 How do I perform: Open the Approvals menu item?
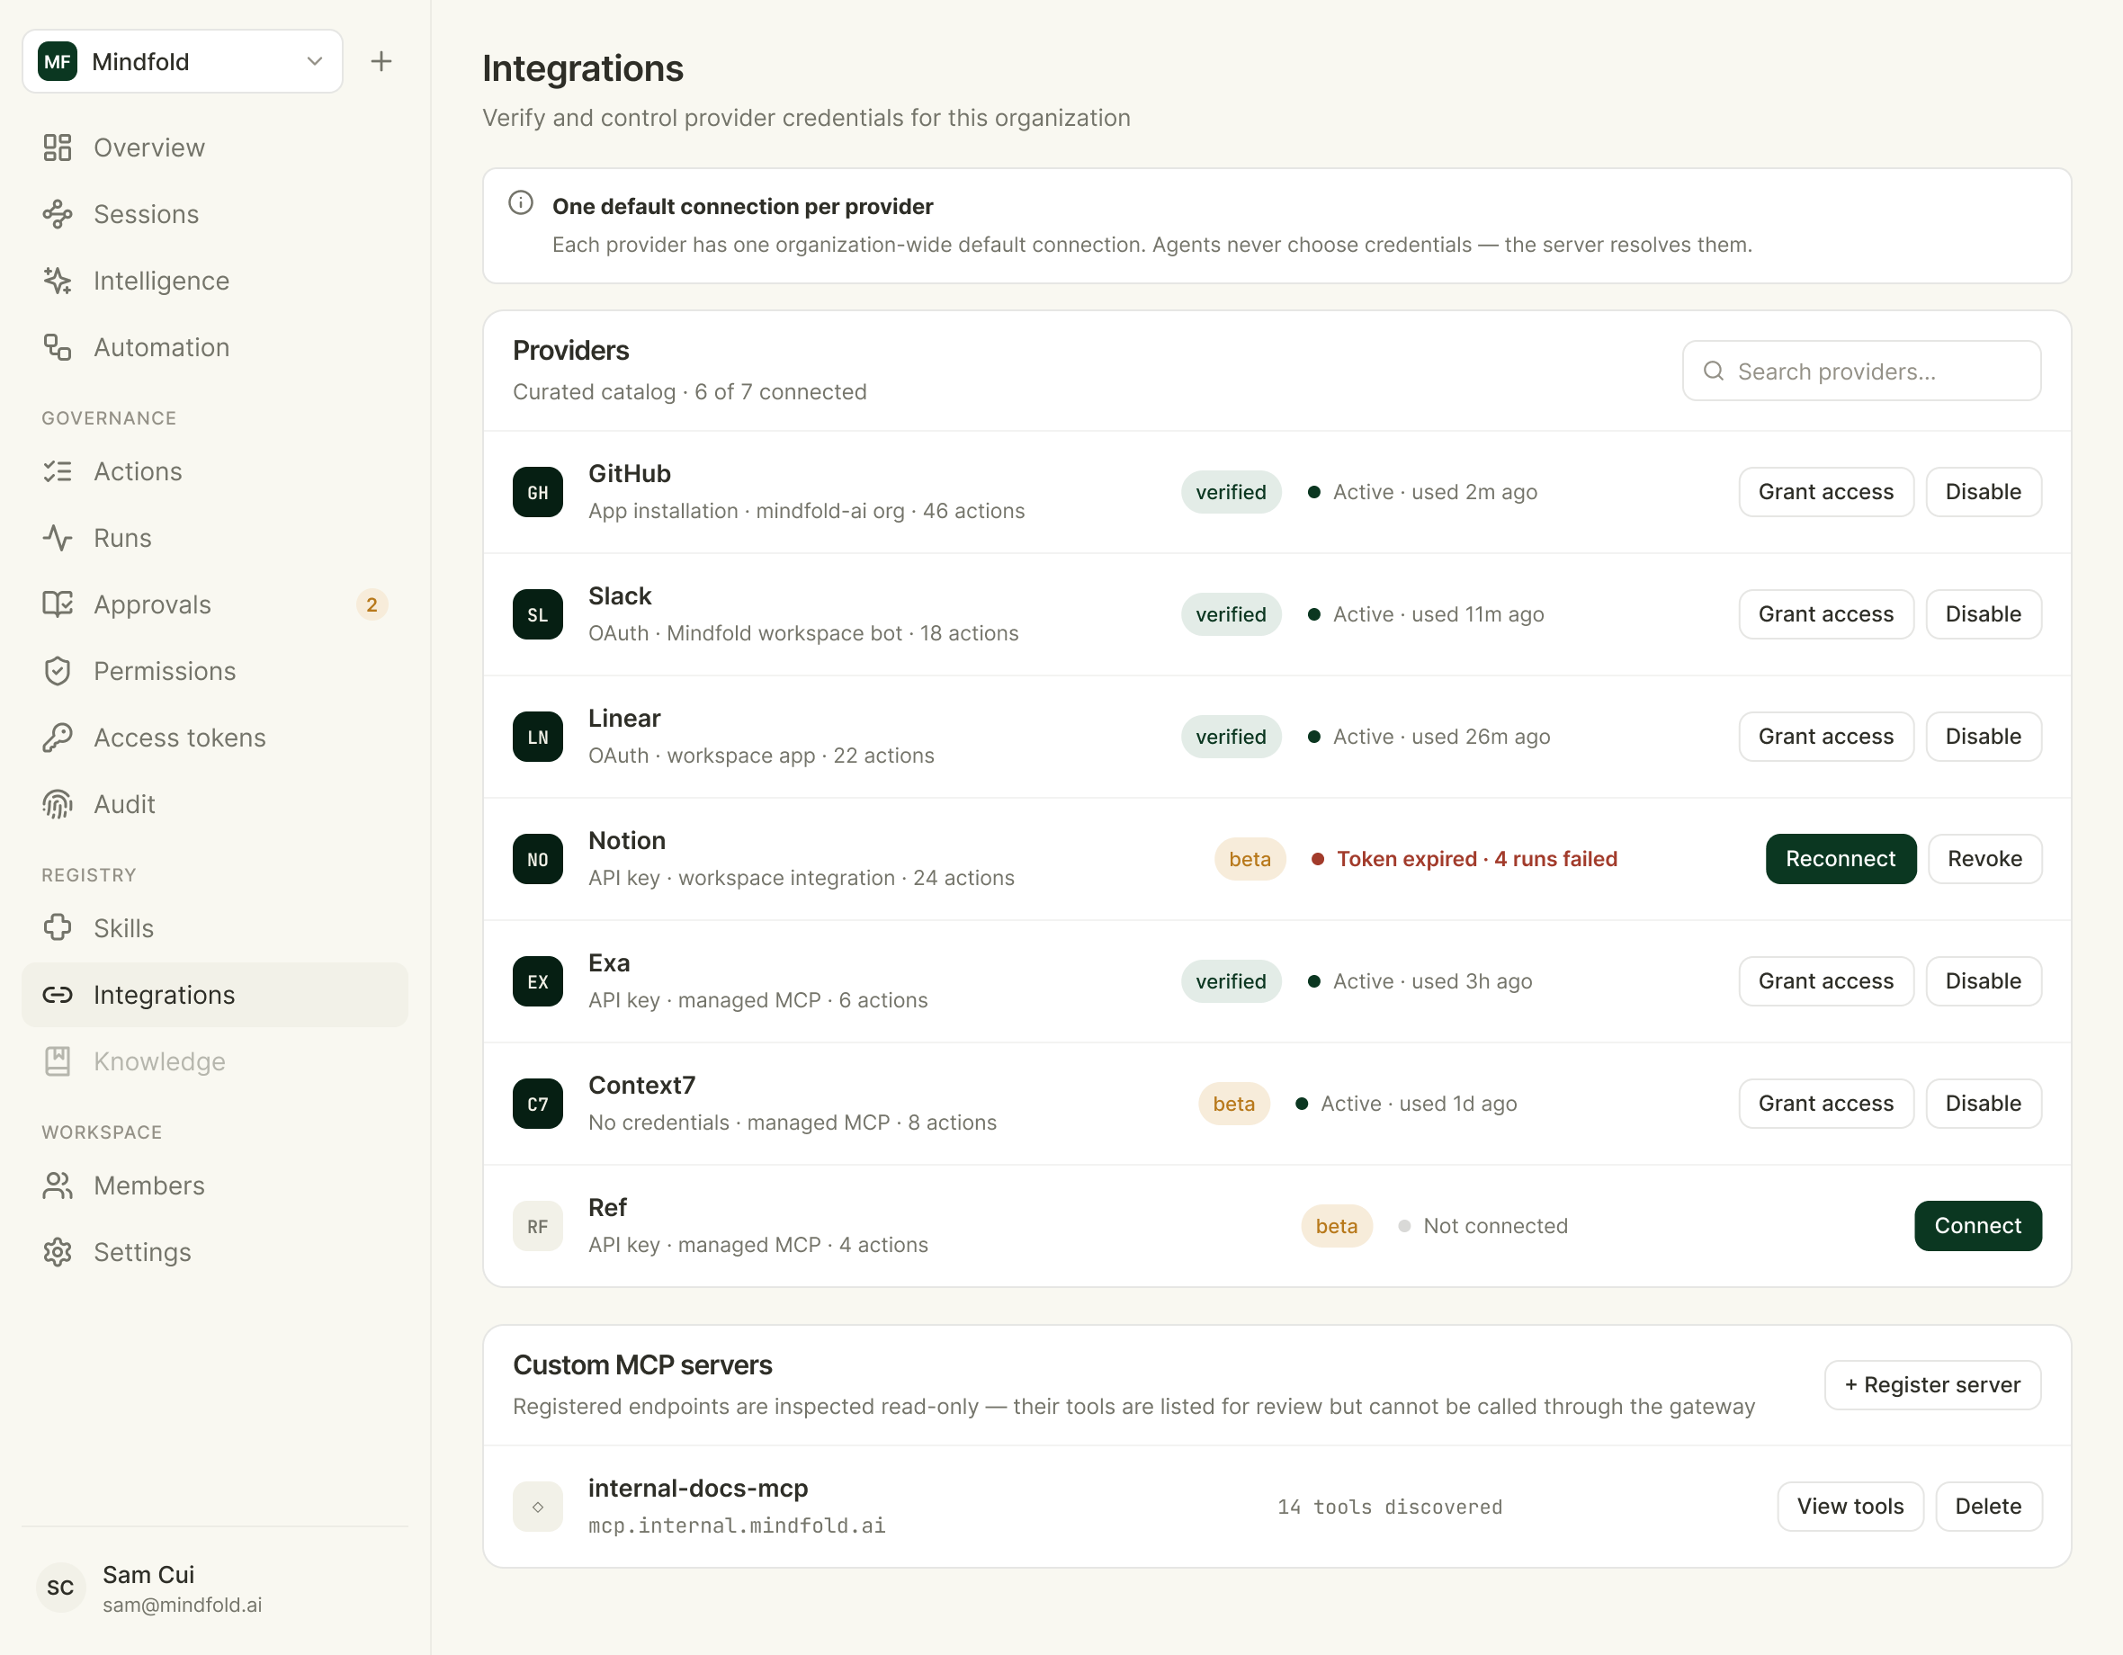pyautogui.click(x=215, y=604)
